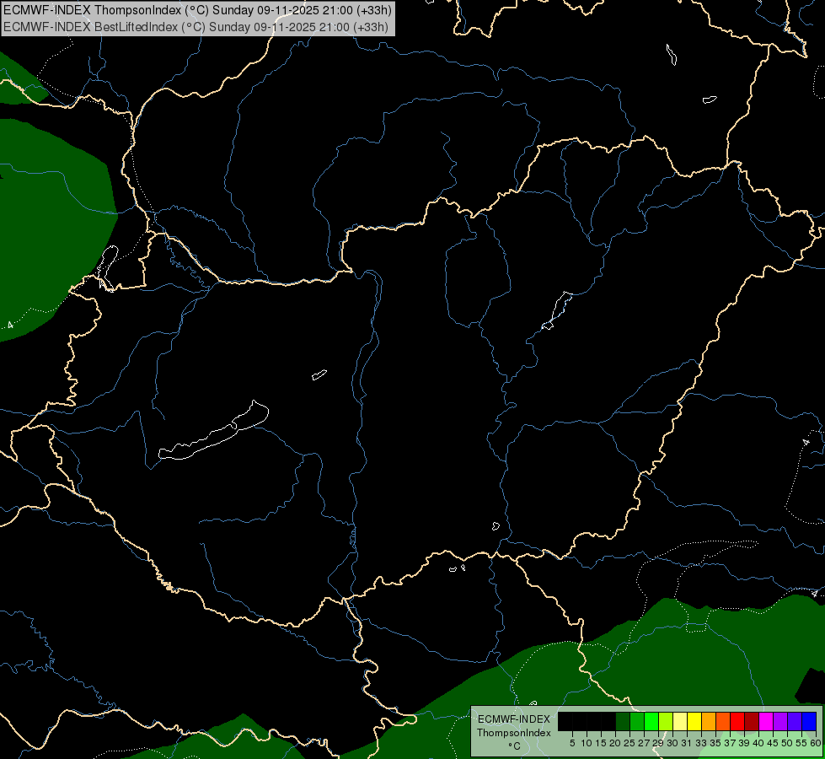Click the legend tick value '20'
Image resolution: width=825 pixels, height=759 pixels.
point(616,743)
